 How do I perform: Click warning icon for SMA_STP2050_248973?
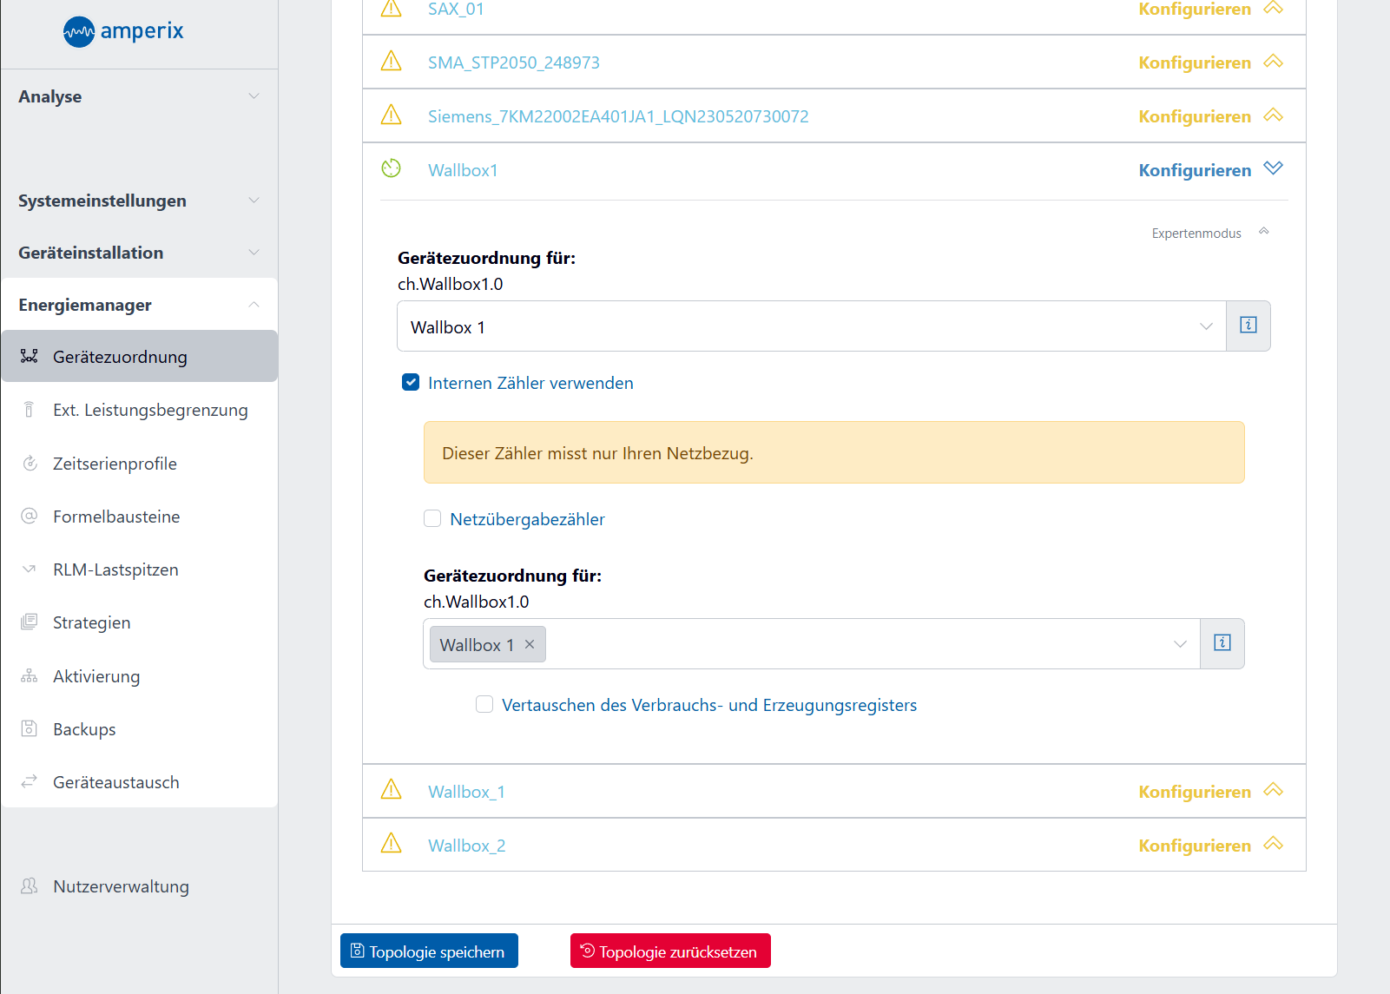coord(392,62)
